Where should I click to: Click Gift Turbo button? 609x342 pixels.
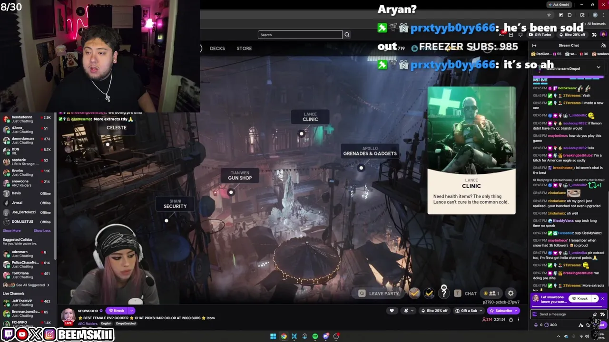point(540,35)
